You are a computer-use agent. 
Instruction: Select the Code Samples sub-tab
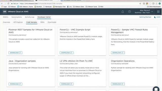click(32, 22)
